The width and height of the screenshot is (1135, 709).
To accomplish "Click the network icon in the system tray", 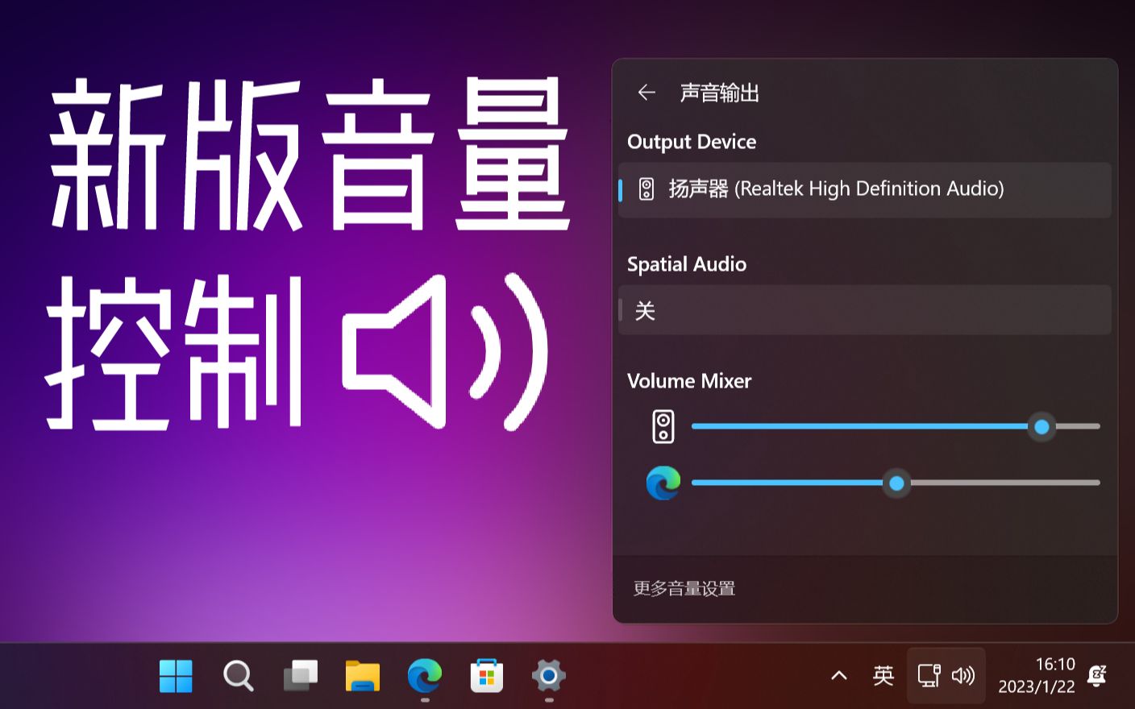I will coord(929,675).
